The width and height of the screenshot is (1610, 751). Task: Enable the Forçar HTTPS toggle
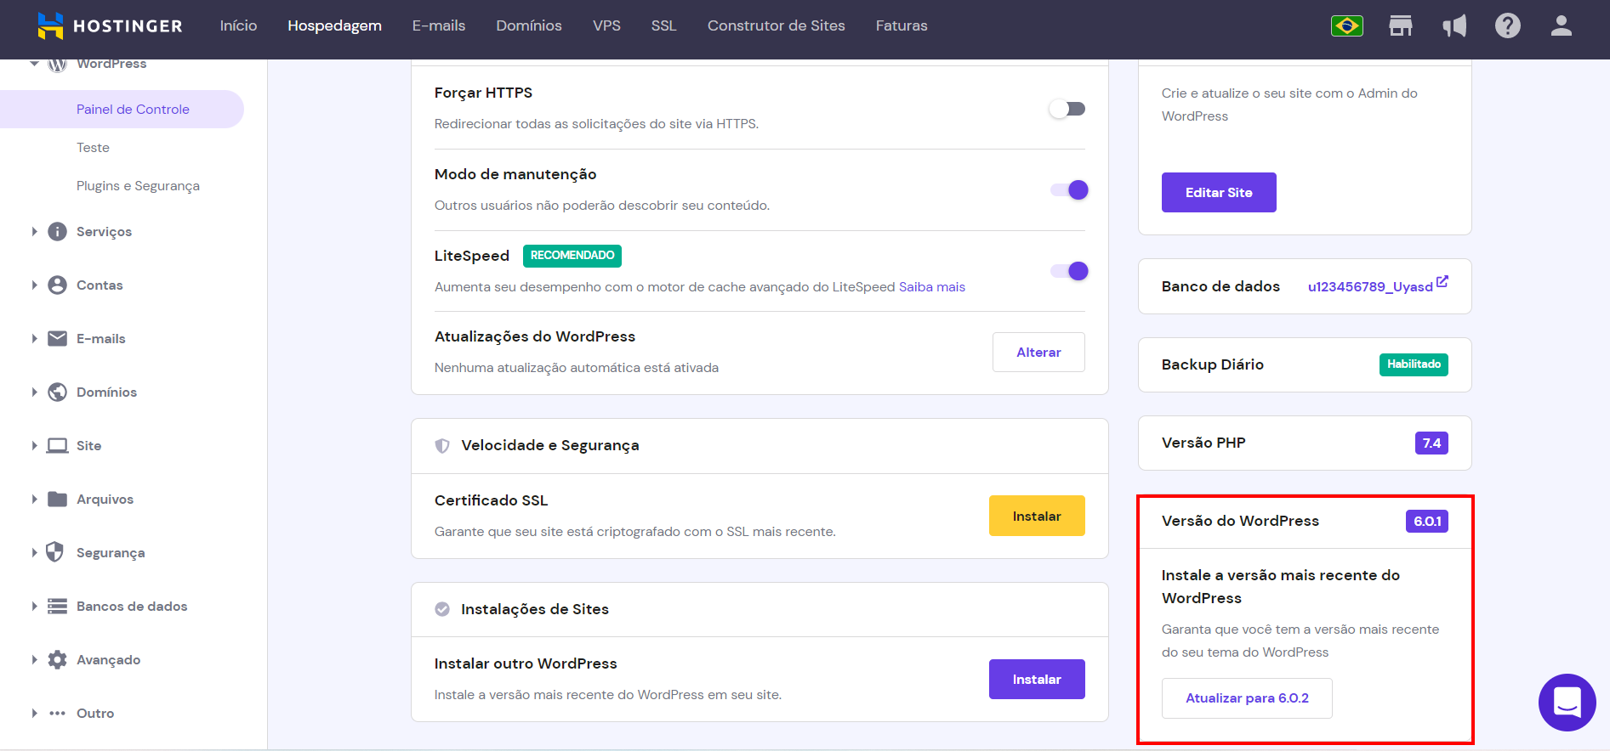(1067, 109)
